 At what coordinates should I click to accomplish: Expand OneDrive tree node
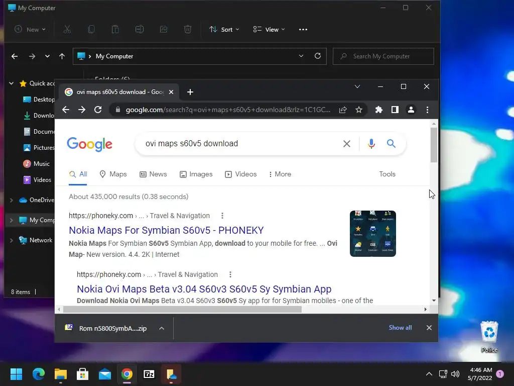pyautogui.click(x=12, y=200)
